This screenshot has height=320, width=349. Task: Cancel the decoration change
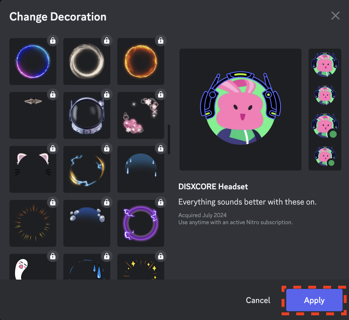point(258,300)
